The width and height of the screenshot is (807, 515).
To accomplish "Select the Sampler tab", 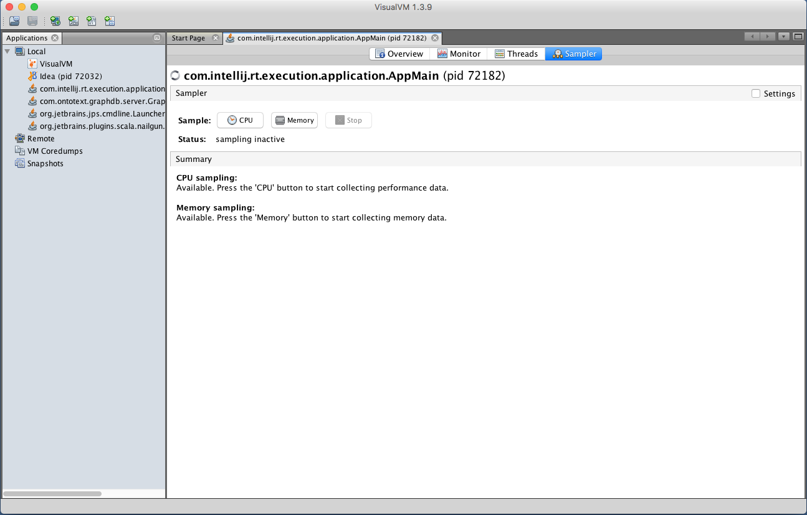I will coord(573,54).
